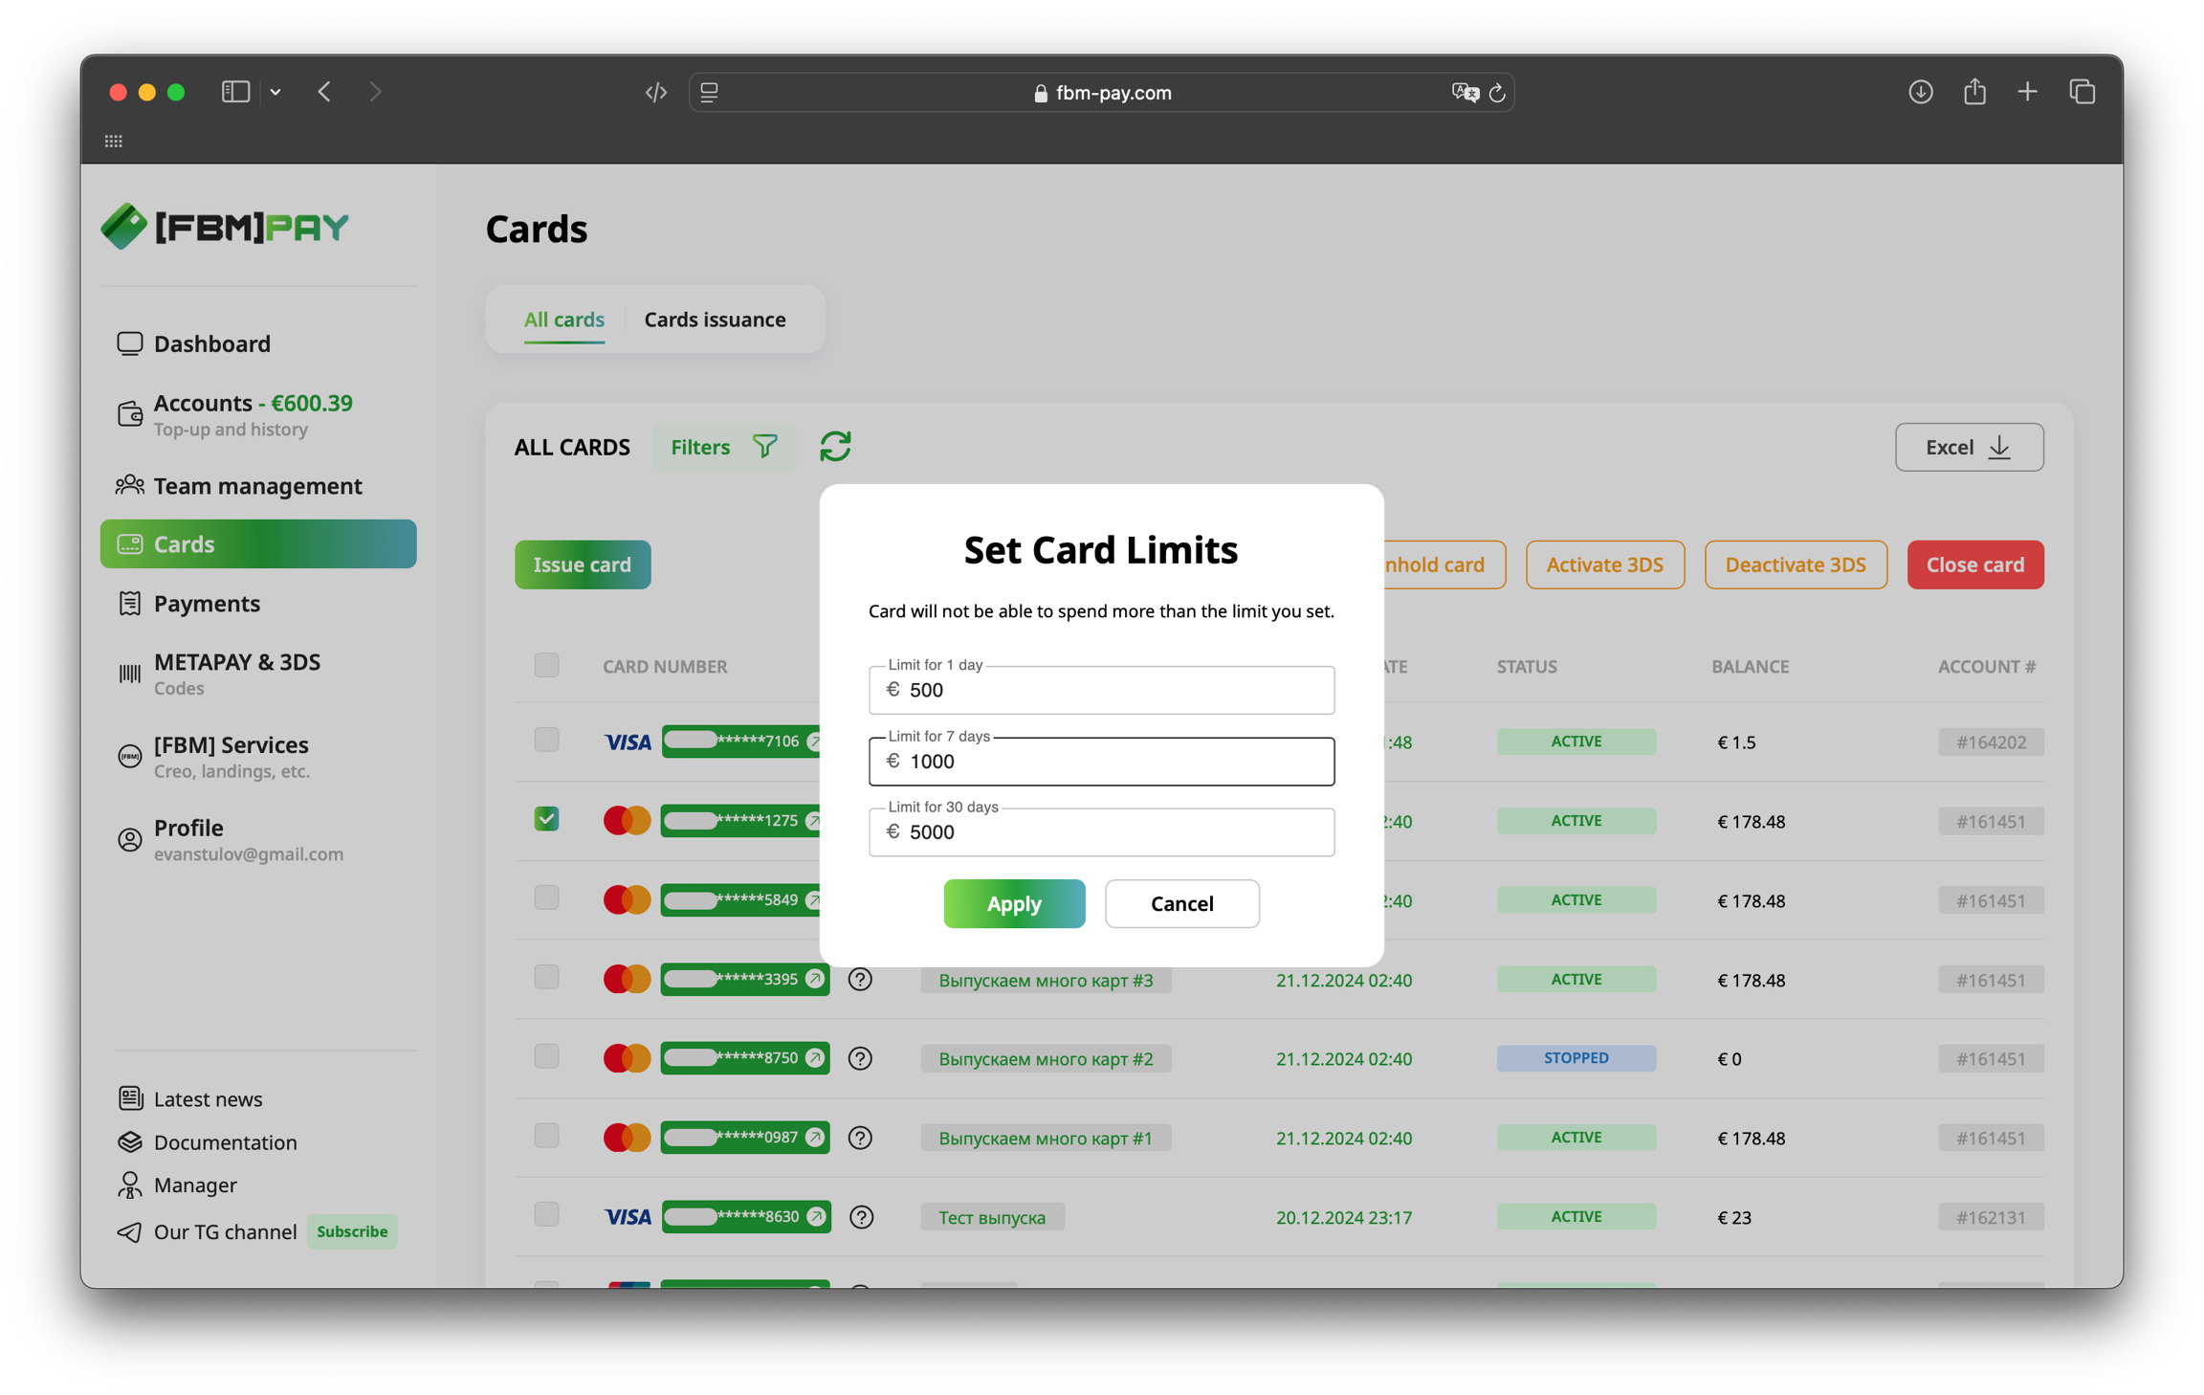2204x1395 pixels.
Task: Open the Safari tab overview icon
Action: [2083, 92]
